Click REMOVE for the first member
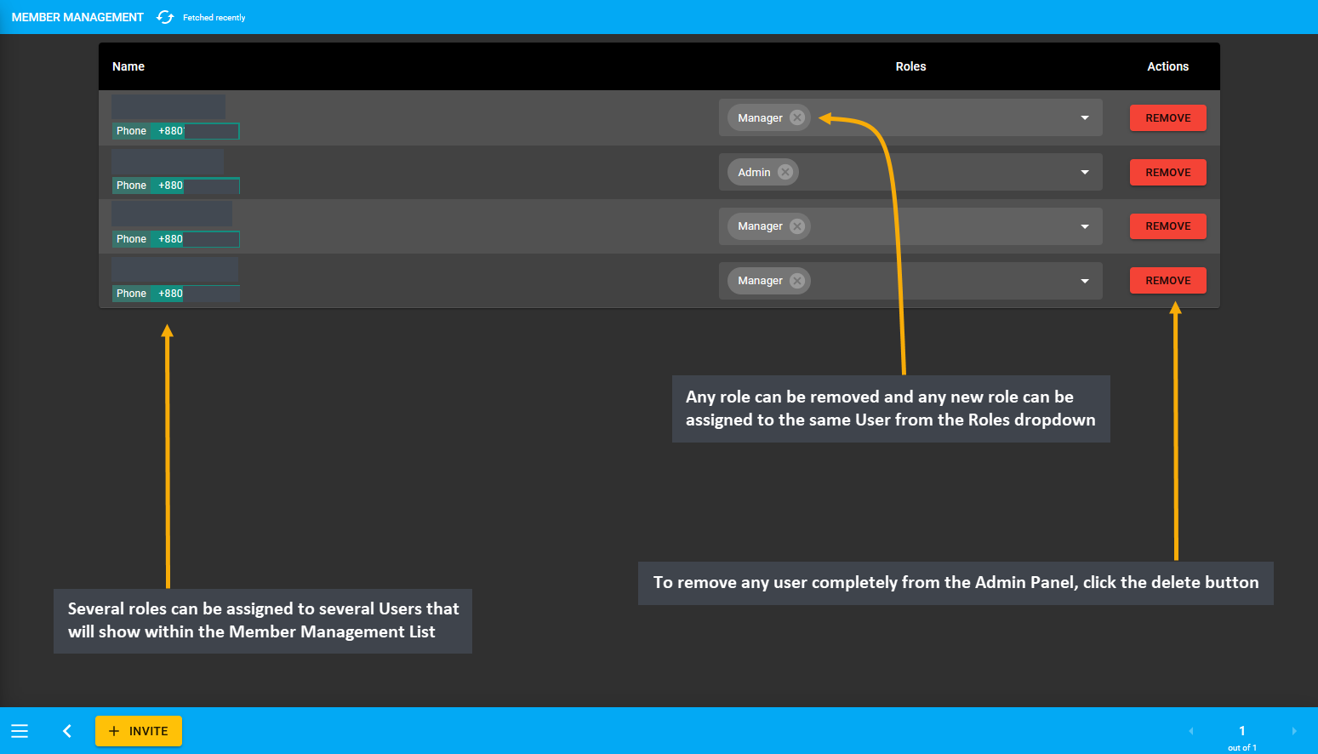Screen dimensions: 1318x754 1167,117
